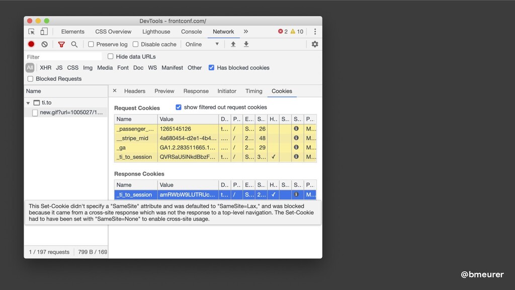Click the ti.to frame icon
515x290 pixels.
[36, 103]
